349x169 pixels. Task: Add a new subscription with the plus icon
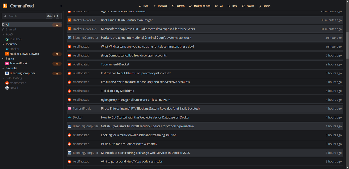point(61,6)
